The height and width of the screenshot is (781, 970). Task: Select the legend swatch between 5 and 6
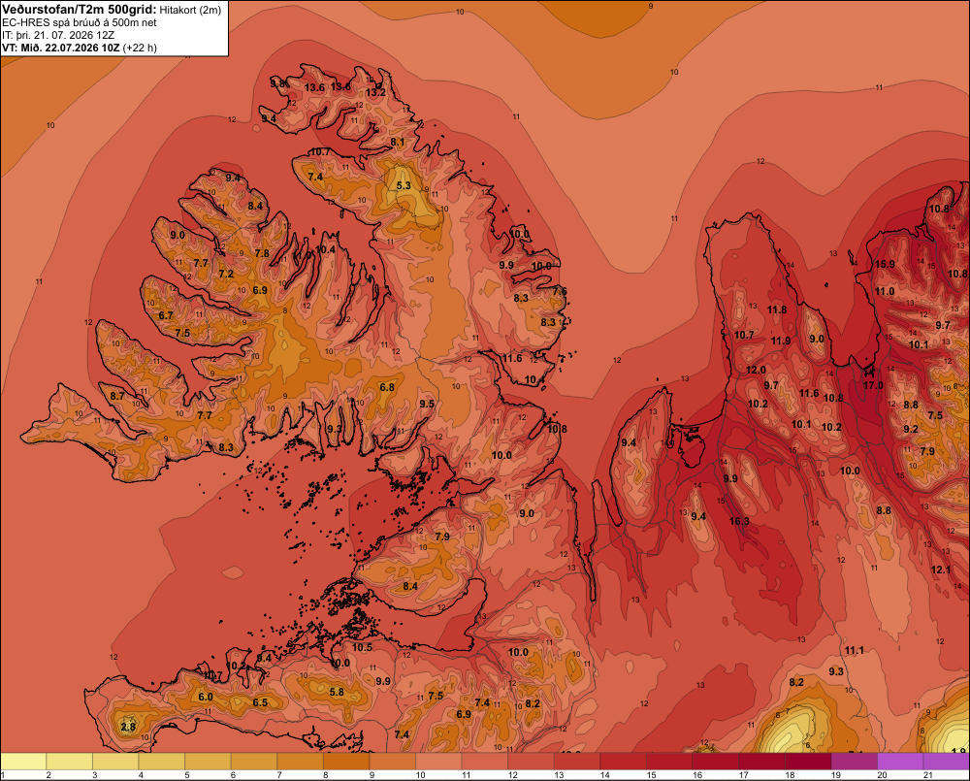tap(208, 762)
